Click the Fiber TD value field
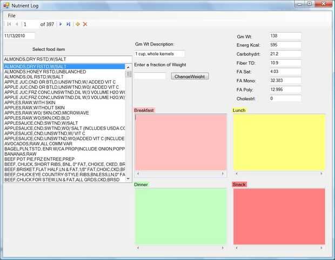 point(285,63)
